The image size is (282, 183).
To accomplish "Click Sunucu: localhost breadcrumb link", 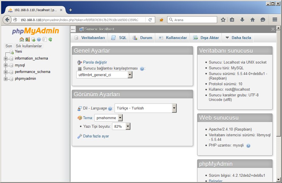I will point(99,29).
